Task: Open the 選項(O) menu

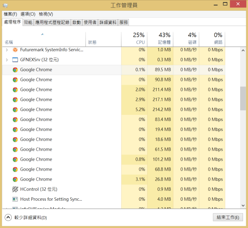Action: (28, 14)
